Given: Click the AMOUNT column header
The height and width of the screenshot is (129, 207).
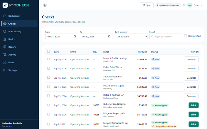Looking at the screenshot, I should click(142, 52).
